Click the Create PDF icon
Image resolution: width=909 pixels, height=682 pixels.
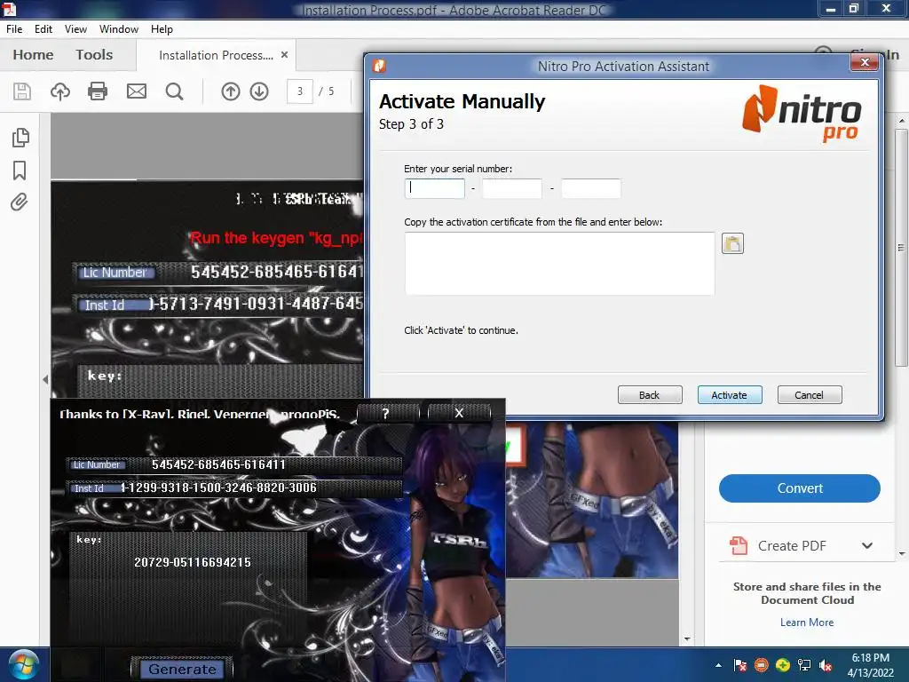pyautogui.click(x=738, y=546)
